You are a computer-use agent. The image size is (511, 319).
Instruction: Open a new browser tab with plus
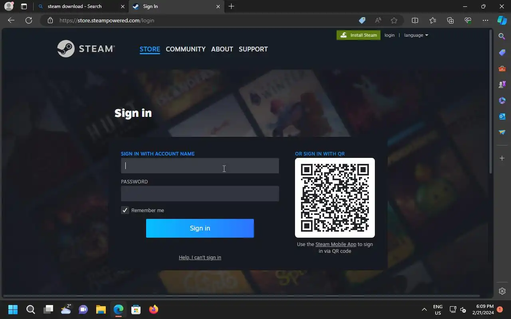coord(232,6)
